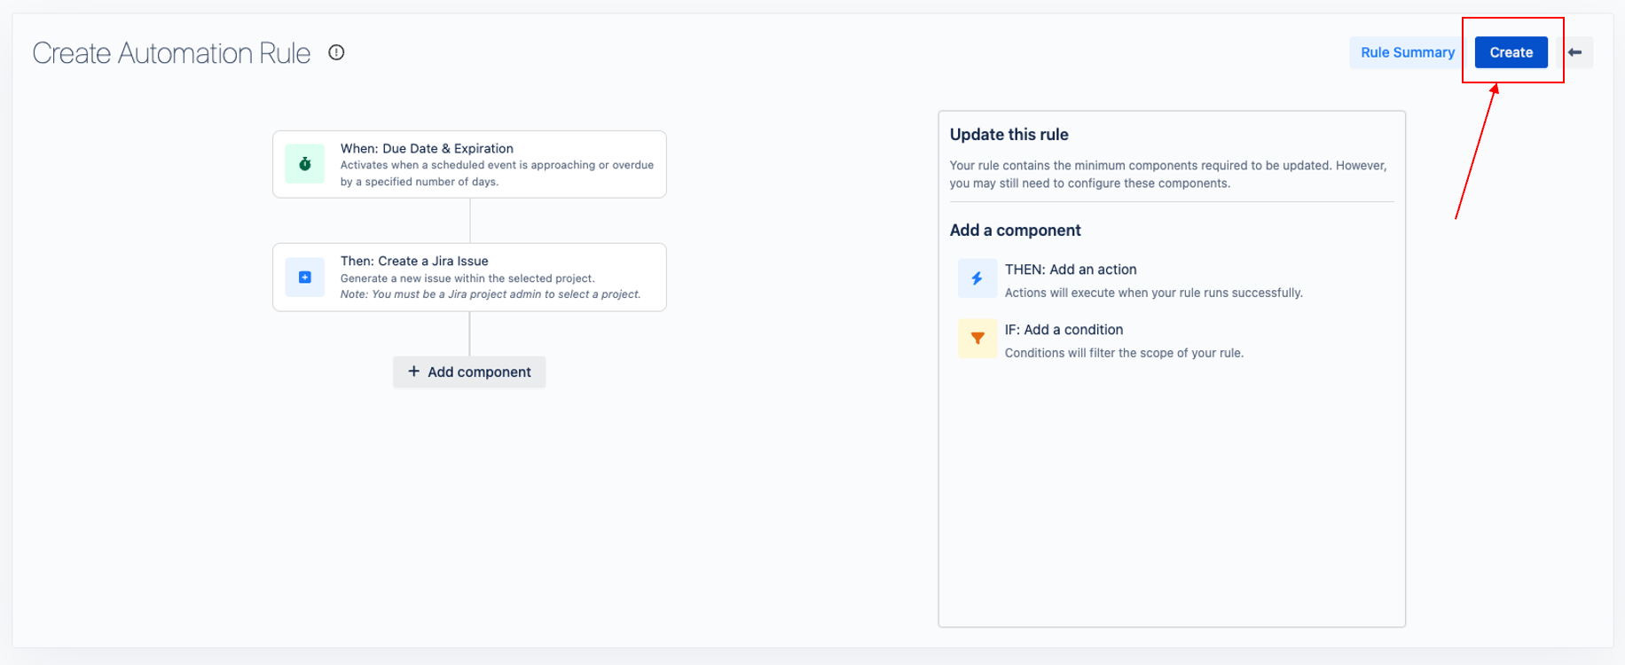Image resolution: width=1625 pixels, height=665 pixels.
Task: Click the lightning bolt action icon
Action: (x=977, y=278)
